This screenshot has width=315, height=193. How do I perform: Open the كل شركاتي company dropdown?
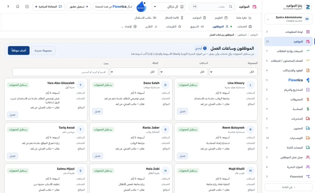169,7
